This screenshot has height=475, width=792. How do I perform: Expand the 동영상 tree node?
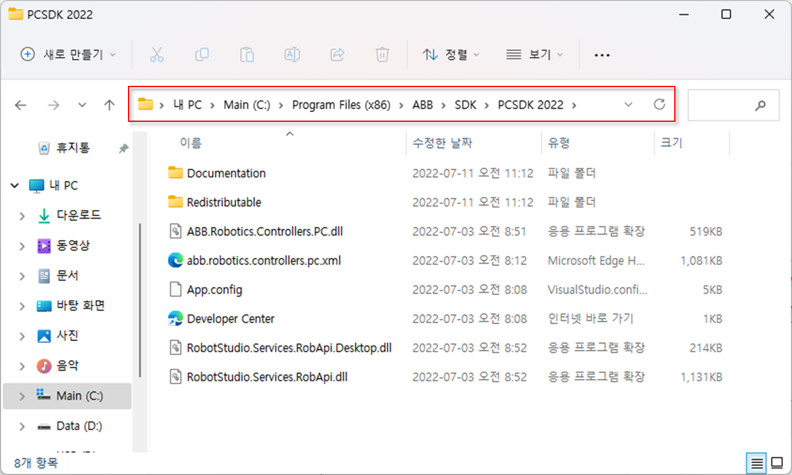tap(22, 246)
